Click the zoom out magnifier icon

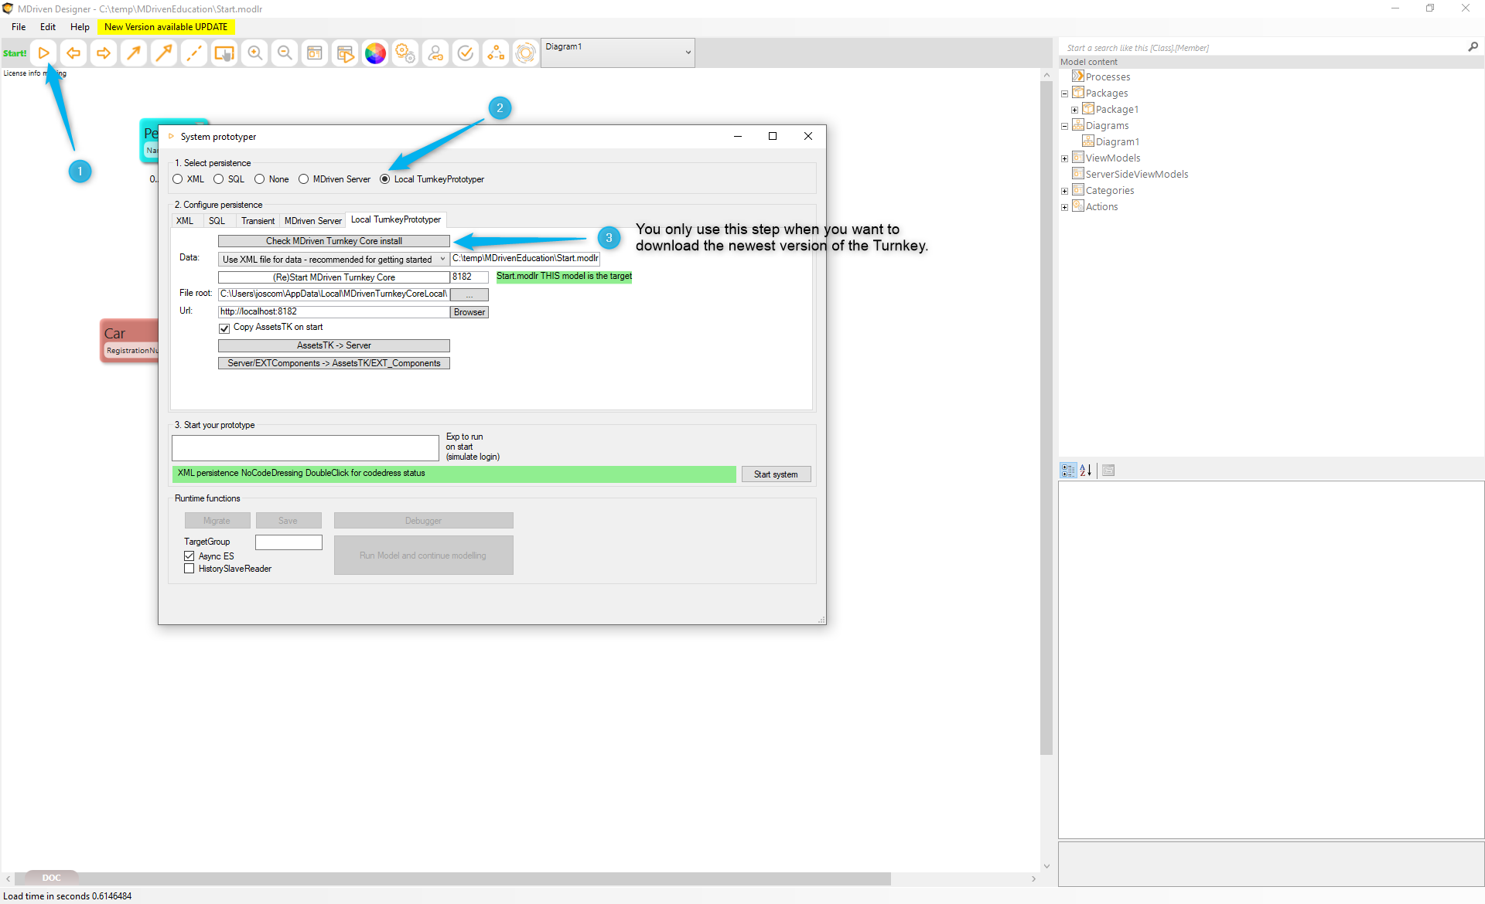coord(285,53)
